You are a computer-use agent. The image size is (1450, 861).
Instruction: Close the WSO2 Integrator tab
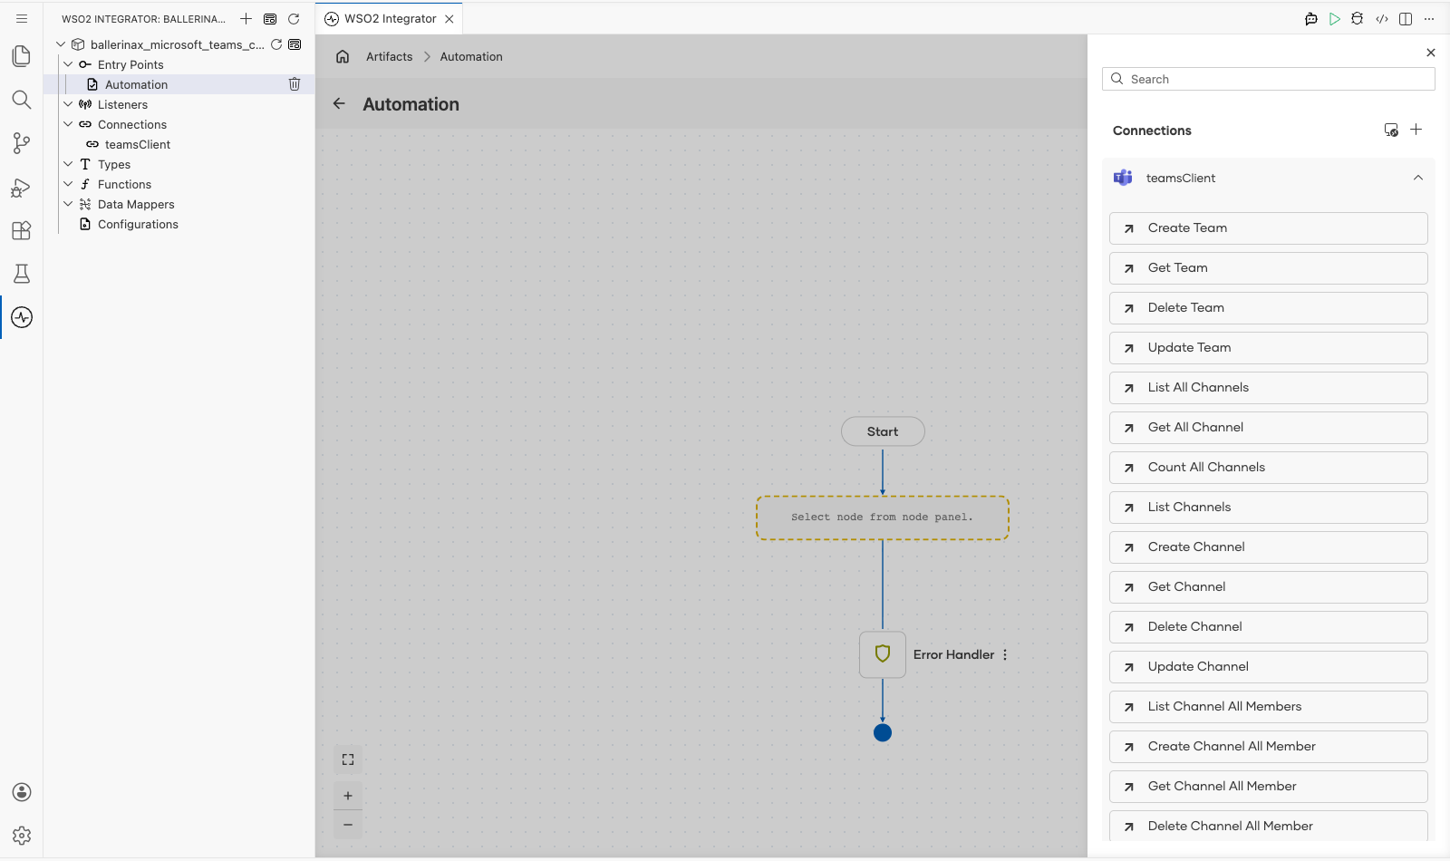(x=449, y=18)
